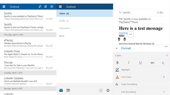Open font size 11 selector
The width and height of the screenshot is (170, 95).
tap(167, 56)
